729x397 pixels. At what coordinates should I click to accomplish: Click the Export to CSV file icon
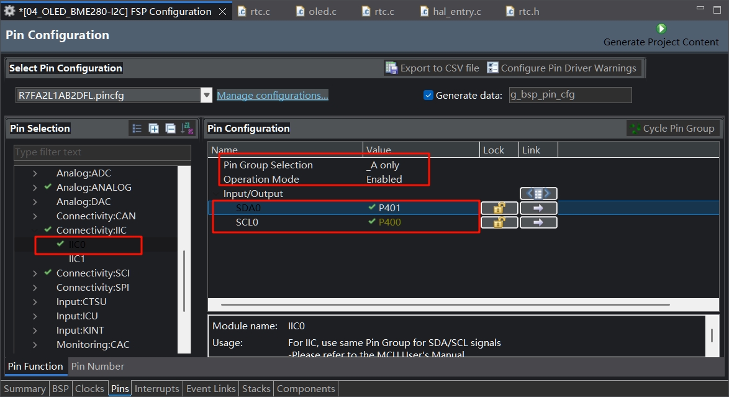[391, 68]
